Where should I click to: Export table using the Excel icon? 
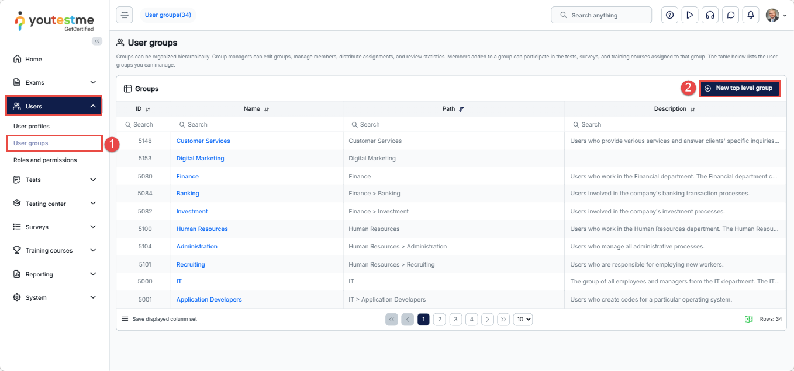748,319
